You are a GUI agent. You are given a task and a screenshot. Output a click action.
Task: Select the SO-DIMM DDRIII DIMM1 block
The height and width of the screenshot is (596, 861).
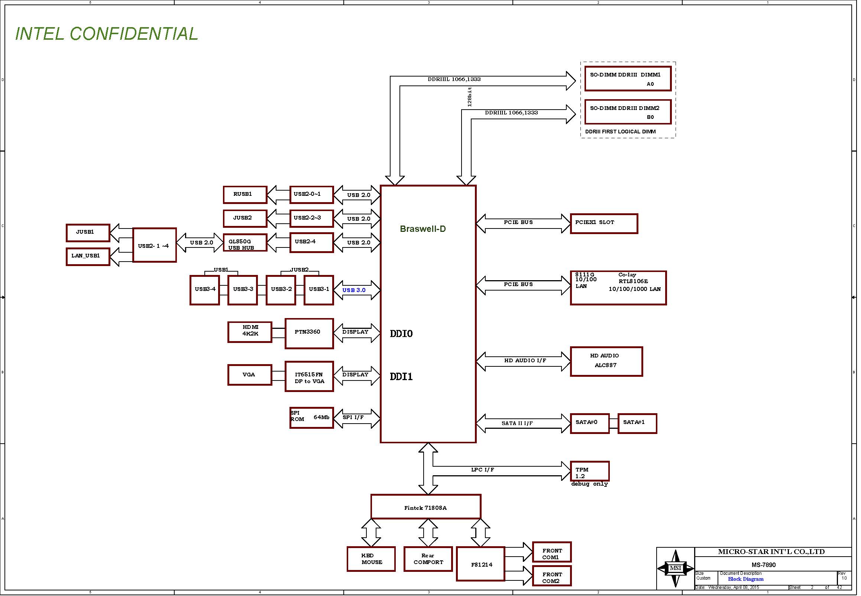(x=628, y=79)
